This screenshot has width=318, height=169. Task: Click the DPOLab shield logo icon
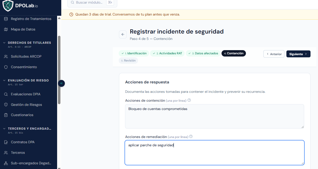click(x=8, y=6)
